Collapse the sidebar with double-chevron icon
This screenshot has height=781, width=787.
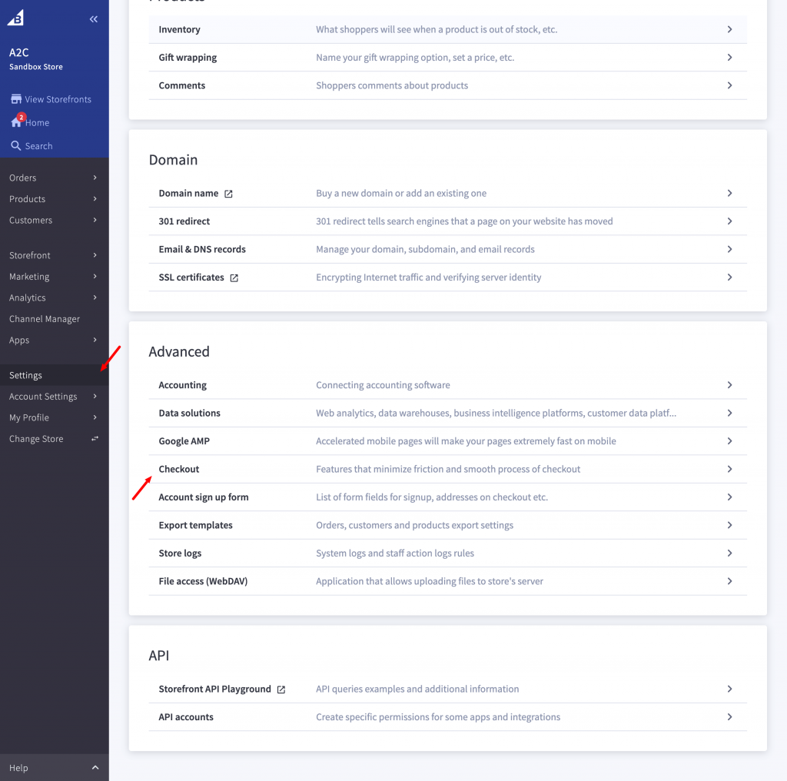pos(93,19)
